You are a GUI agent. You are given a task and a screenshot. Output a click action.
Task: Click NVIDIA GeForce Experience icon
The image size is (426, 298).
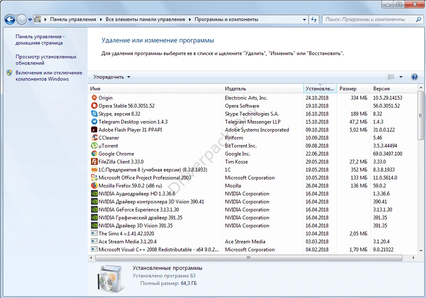[94, 210]
